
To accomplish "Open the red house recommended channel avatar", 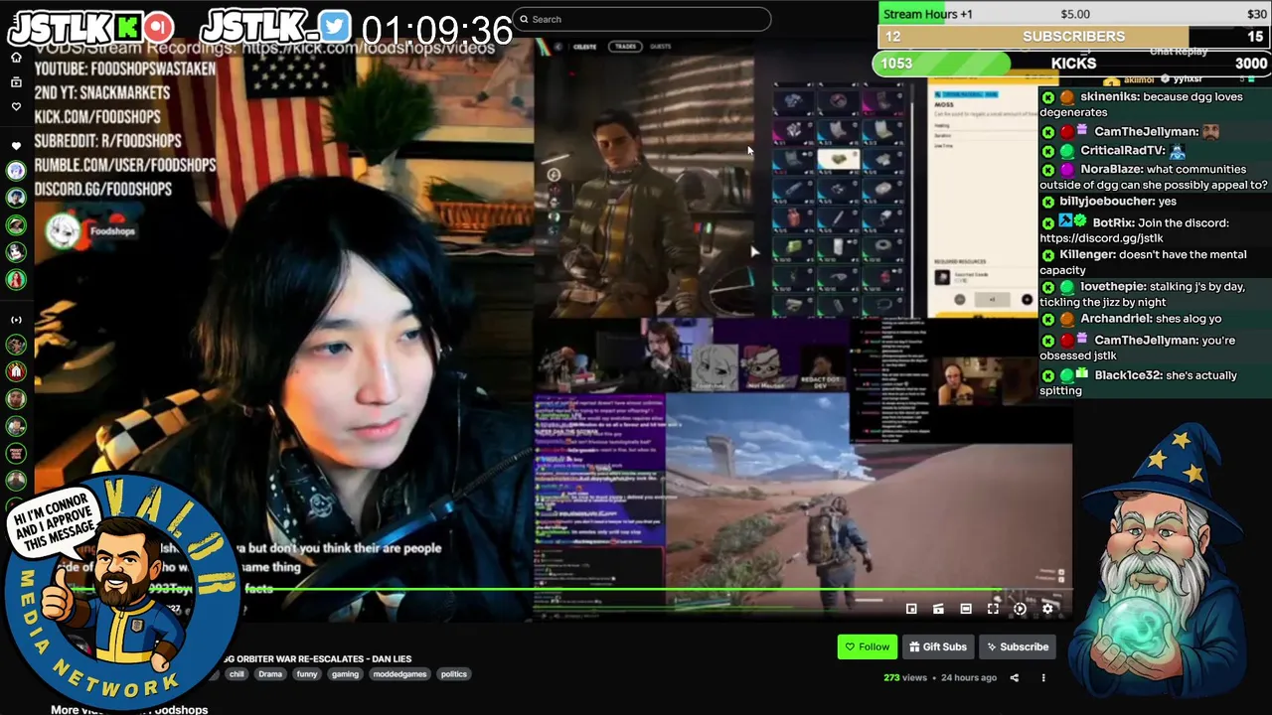I will tap(16, 371).
